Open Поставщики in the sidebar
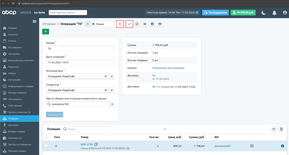The height and width of the screenshot is (155, 289). coord(15,47)
